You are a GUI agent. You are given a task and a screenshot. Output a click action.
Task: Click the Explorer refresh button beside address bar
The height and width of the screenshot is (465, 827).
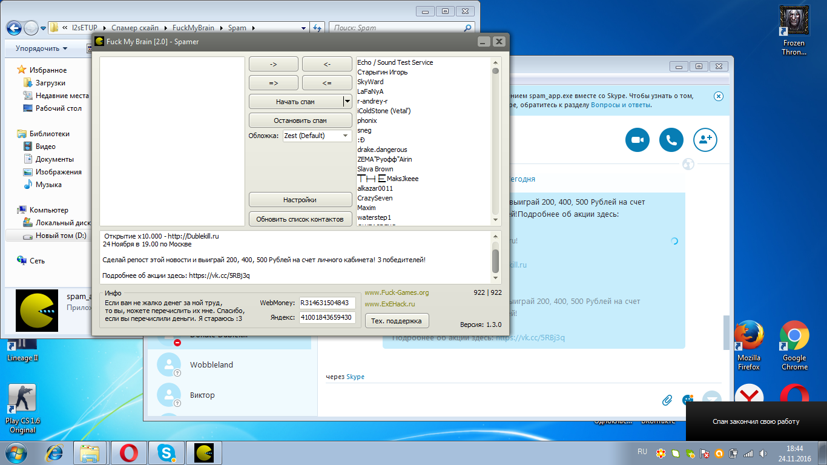pos(318,28)
